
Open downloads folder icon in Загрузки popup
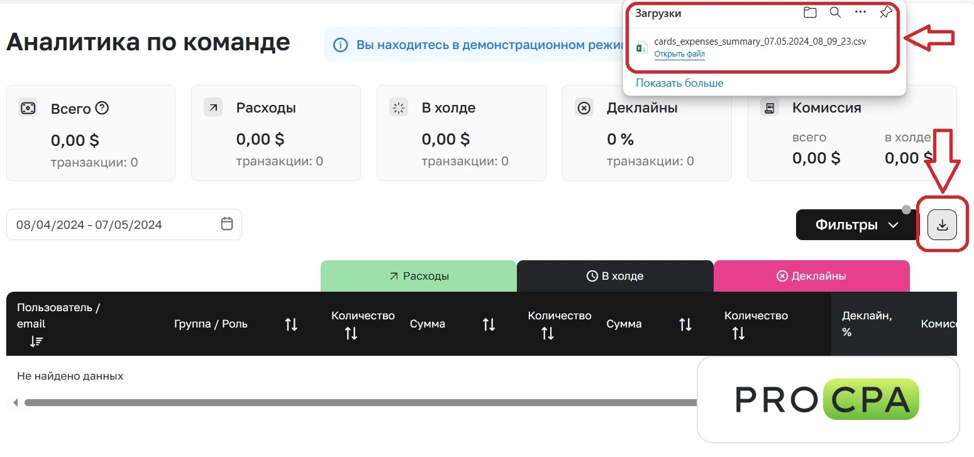tap(810, 13)
